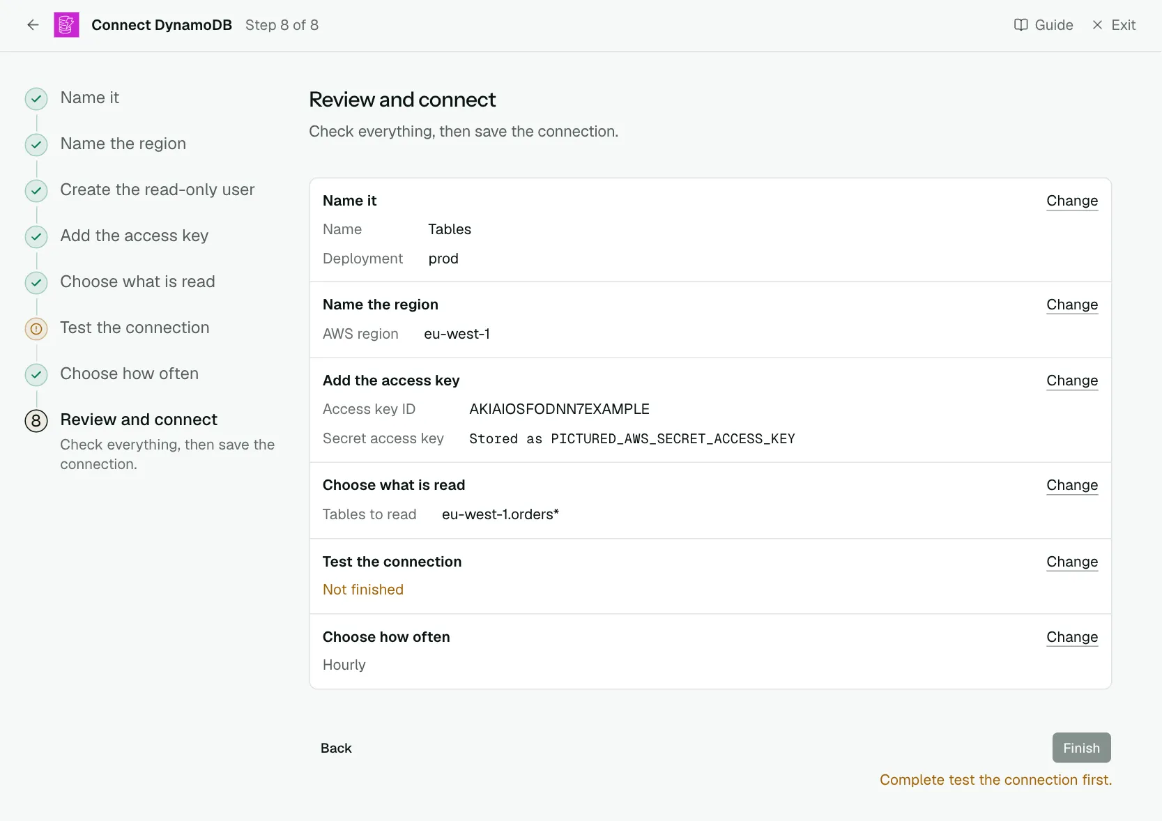Click the Exit X icon
The image size is (1162, 821).
[1097, 25]
